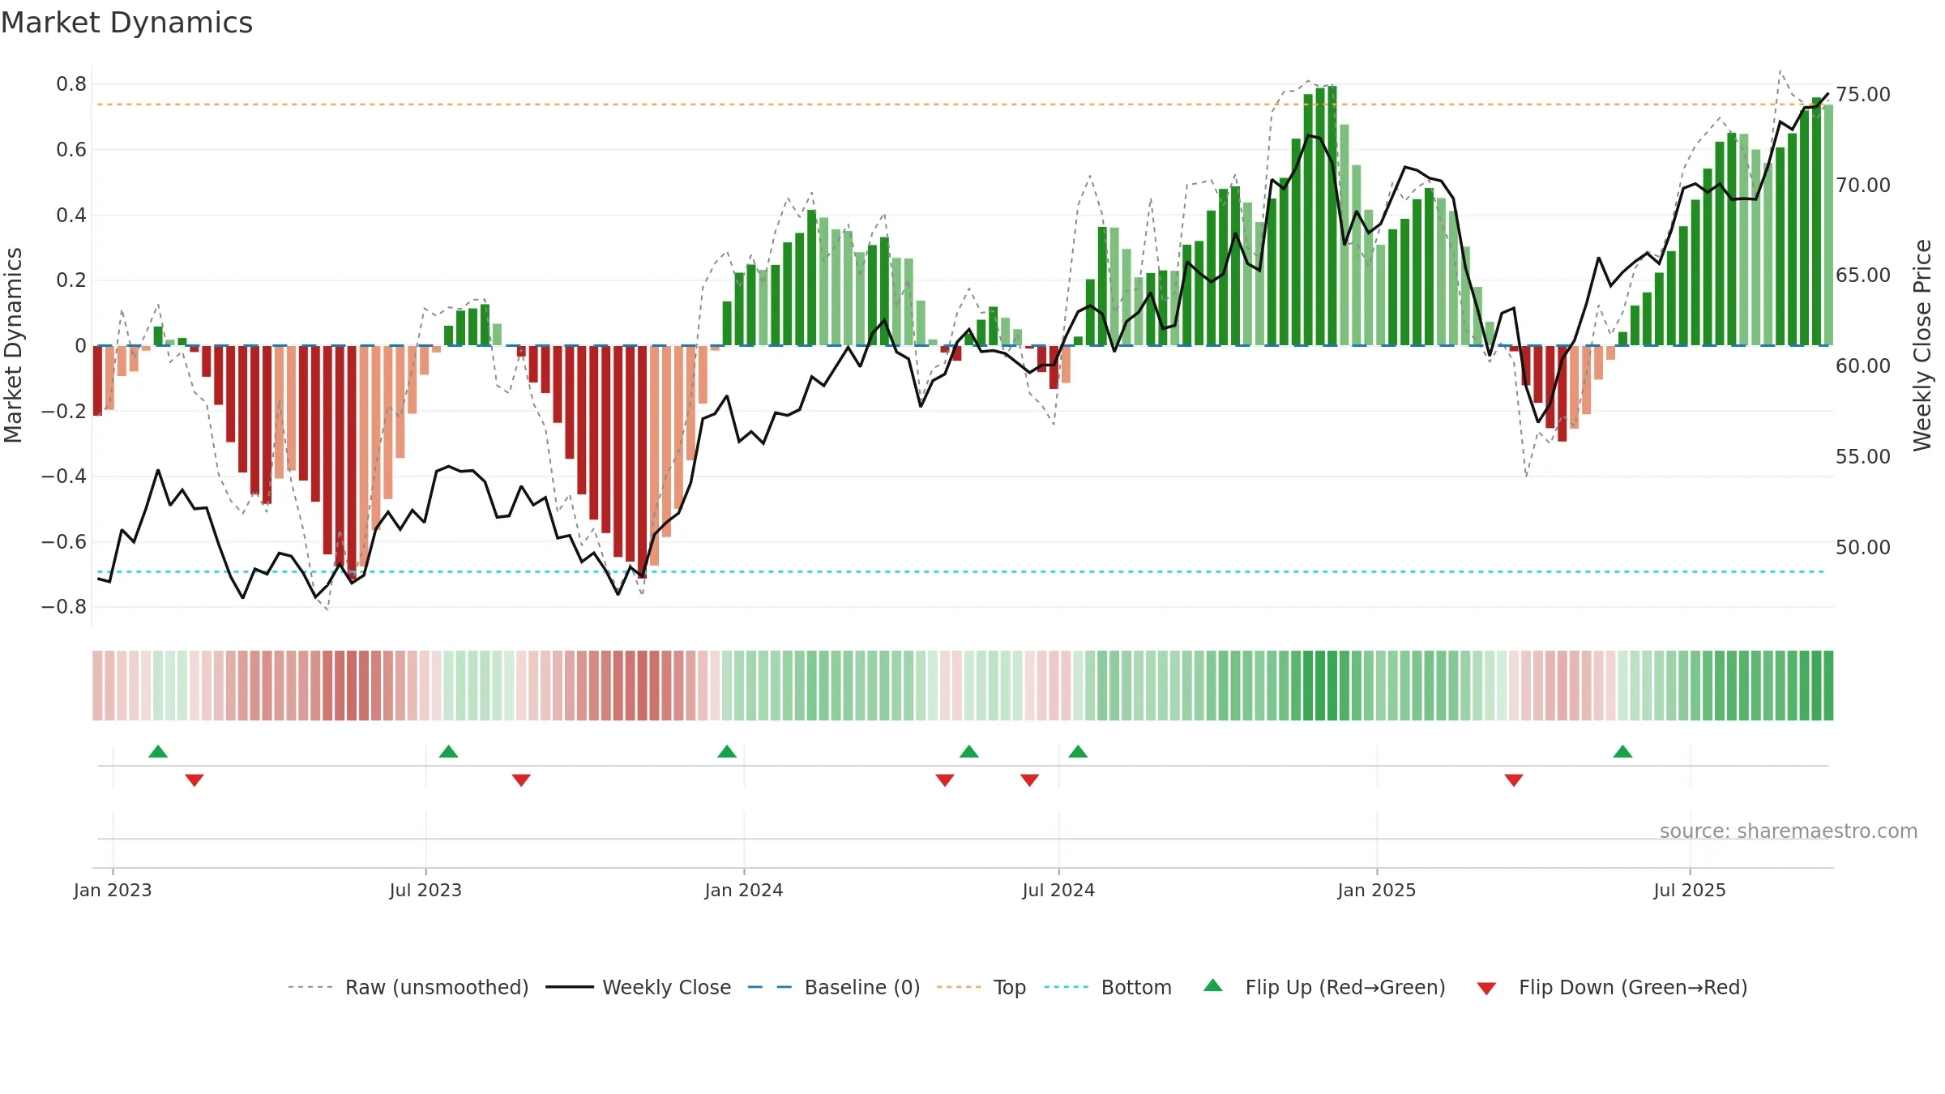Toggle the Bottom legend entry
The width and height of the screenshot is (1945, 1094).
point(1109,987)
